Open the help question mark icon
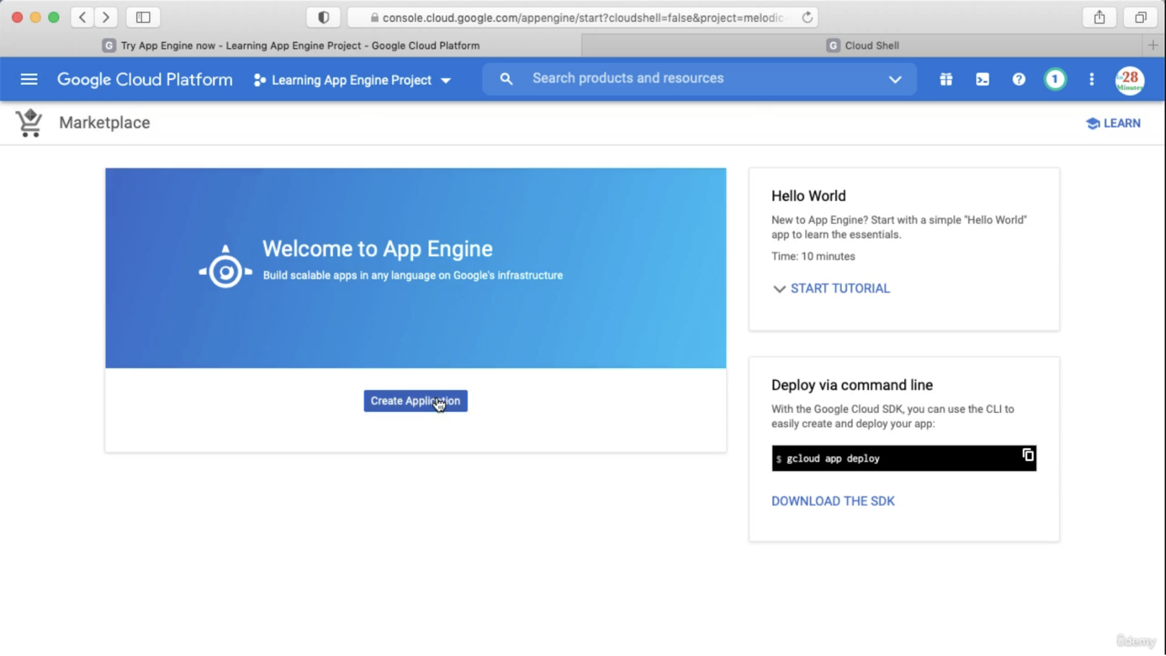Image resolution: width=1166 pixels, height=656 pixels. click(1019, 79)
